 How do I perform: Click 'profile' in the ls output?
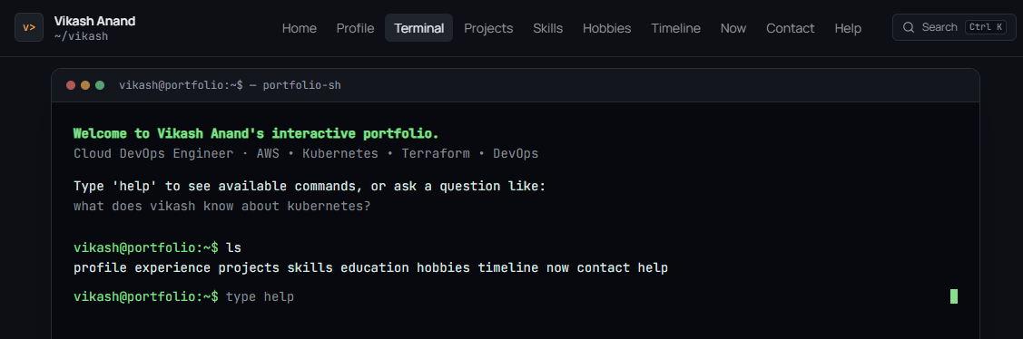101,268
